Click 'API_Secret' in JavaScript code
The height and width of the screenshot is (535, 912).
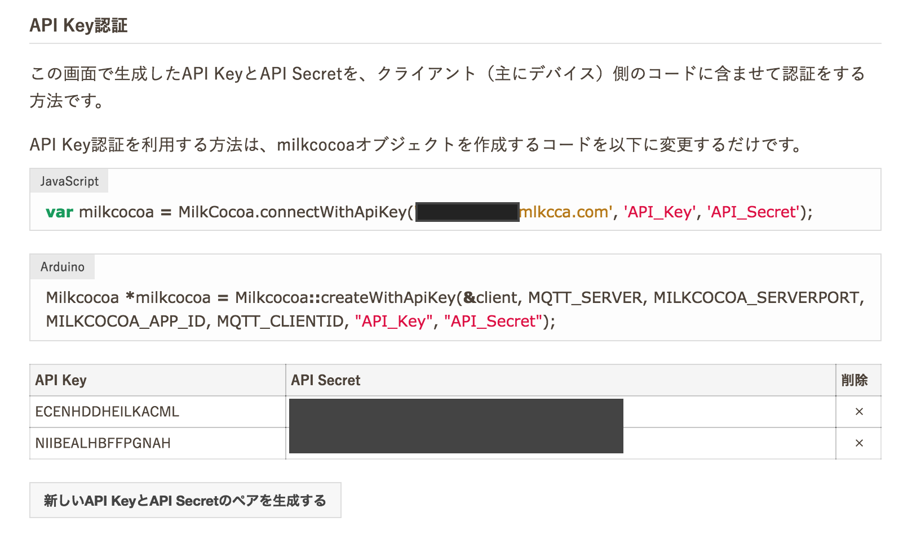754,212
